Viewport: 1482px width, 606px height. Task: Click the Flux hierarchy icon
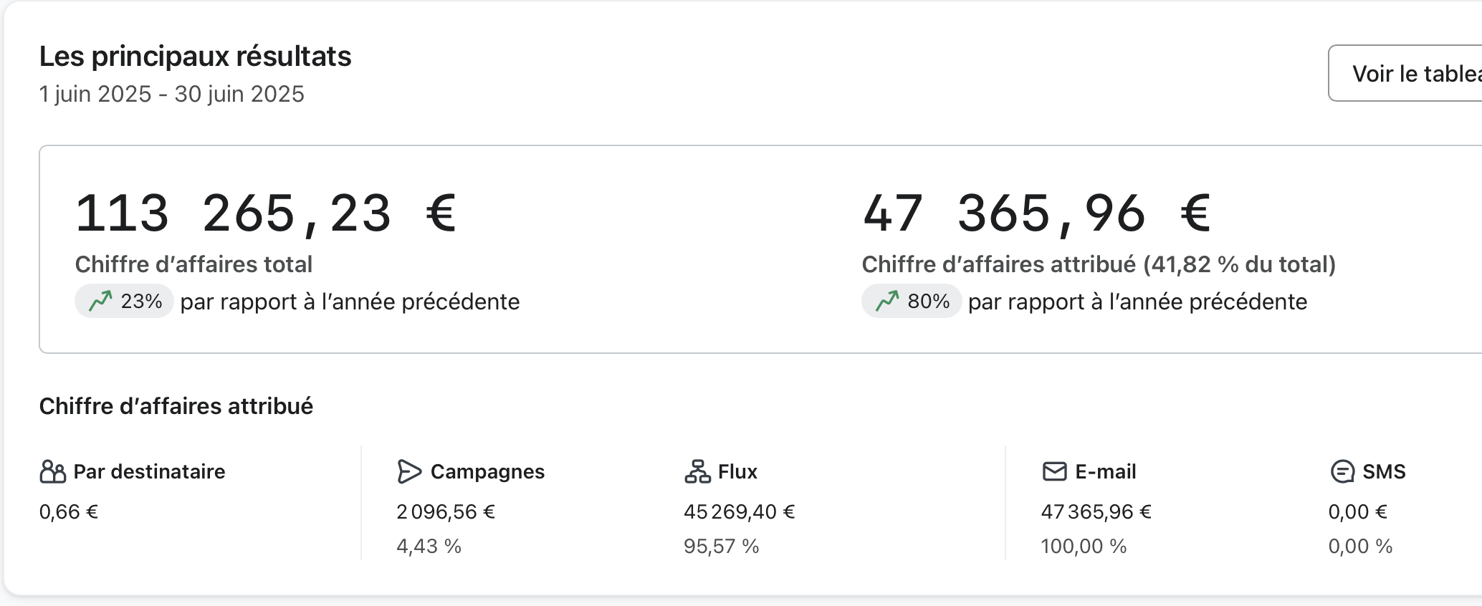pos(697,471)
